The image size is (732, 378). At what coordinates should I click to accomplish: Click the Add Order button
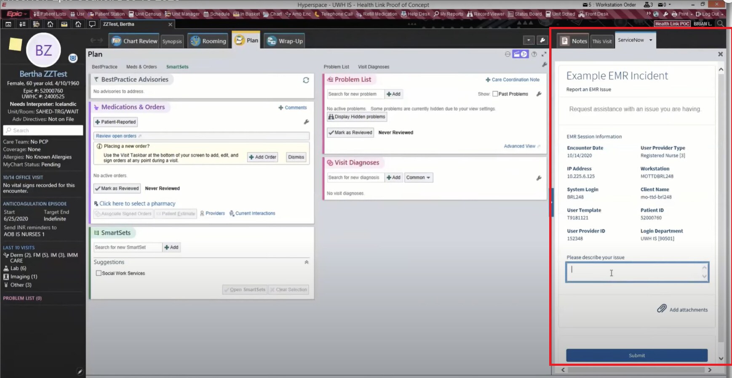(262, 157)
